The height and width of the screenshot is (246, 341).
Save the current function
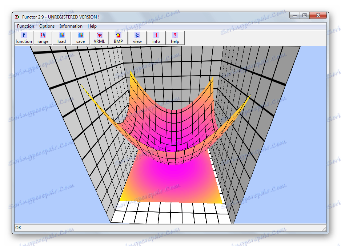click(x=80, y=38)
